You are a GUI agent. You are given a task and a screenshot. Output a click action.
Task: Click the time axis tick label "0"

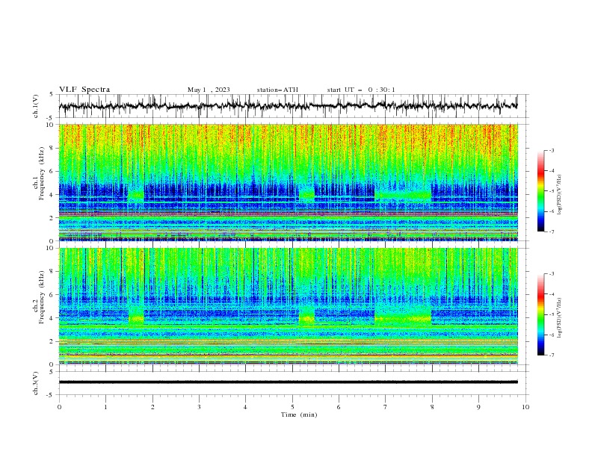[59, 407]
